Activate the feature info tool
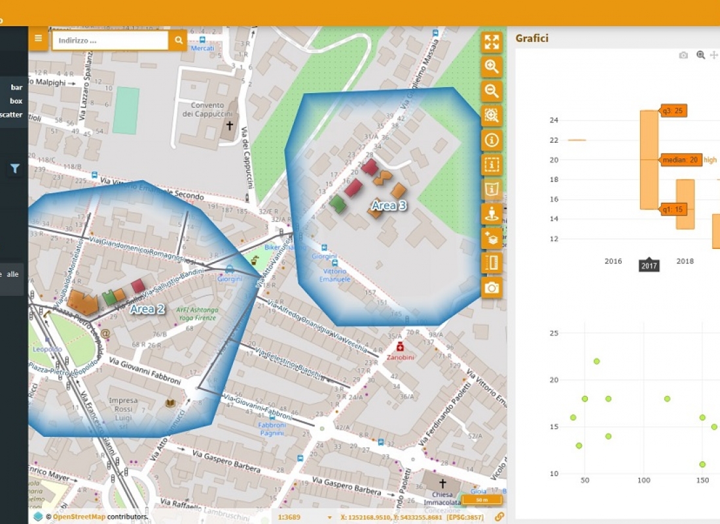The image size is (720, 524). (492, 140)
